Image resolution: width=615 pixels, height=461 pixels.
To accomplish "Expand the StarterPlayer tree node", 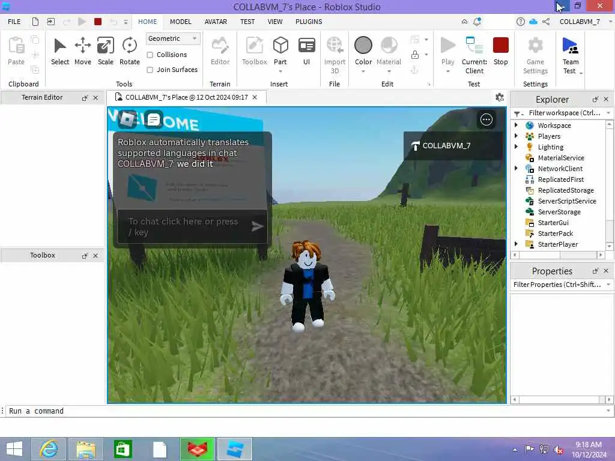I will click(x=516, y=244).
